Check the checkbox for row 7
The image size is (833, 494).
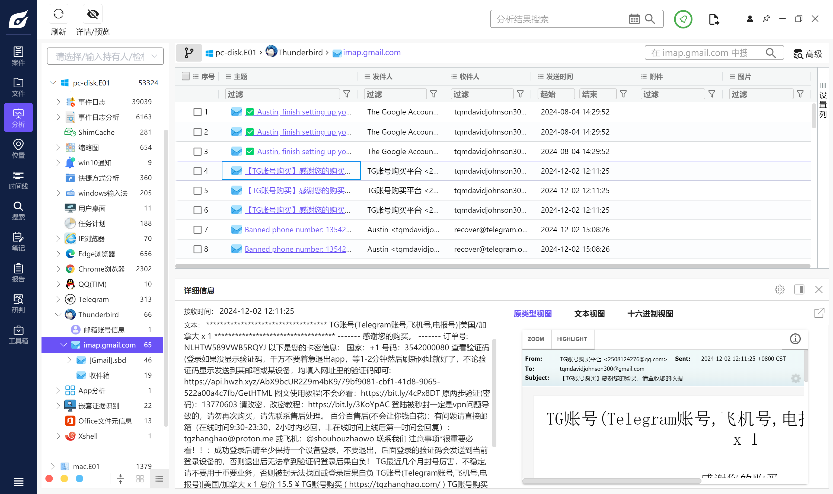click(197, 230)
